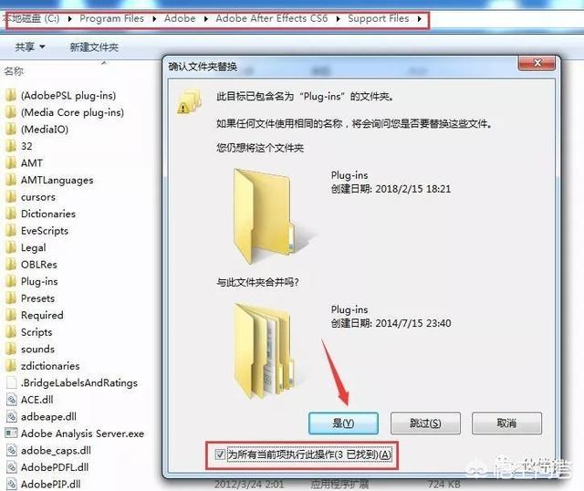Click the Plug-ins folder icon in file list
Image resolution: width=584 pixels, height=491 pixels.
point(11,281)
